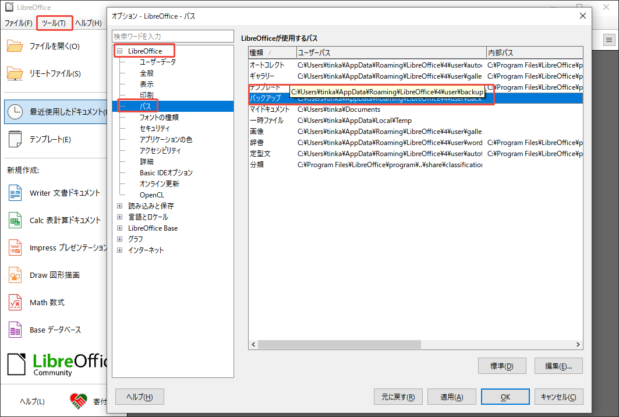The height and width of the screenshot is (417, 619).
Task: Select the オートコレクト path row
Action: (x=416, y=65)
